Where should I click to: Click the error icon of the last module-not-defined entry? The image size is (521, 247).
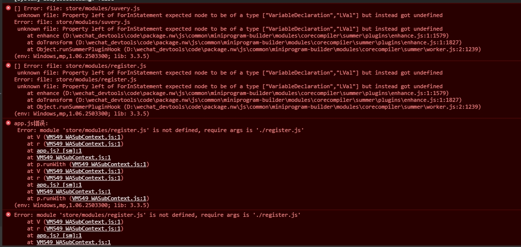(8, 214)
